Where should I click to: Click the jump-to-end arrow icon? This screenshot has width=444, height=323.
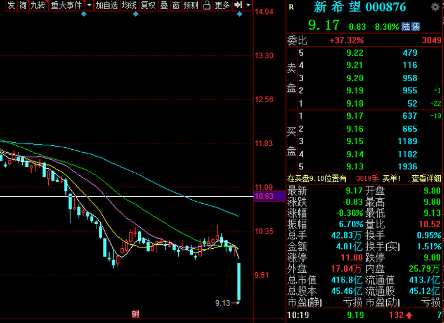pos(238,5)
